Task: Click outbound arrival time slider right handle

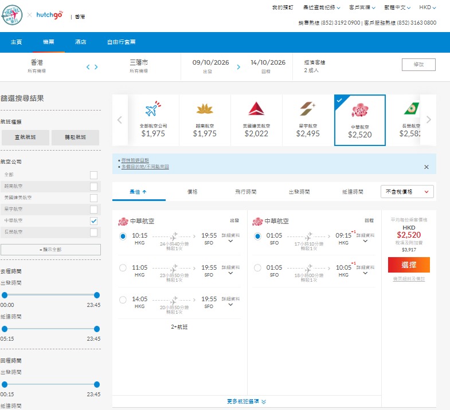Action: click(x=97, y=329)
